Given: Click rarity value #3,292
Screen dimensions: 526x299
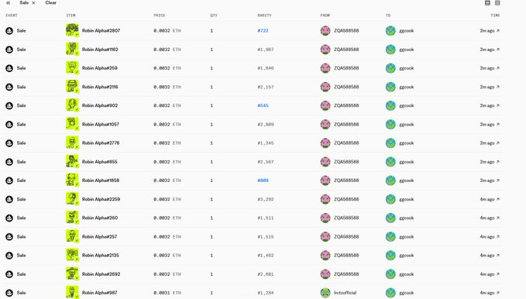Looking at the screenshot, I should pyautogui.click(x=266, y=199).
